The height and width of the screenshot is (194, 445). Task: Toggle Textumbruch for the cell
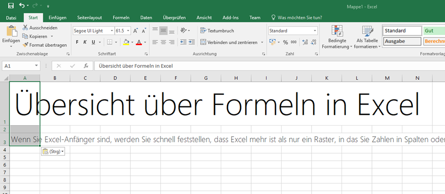(217, 31)
